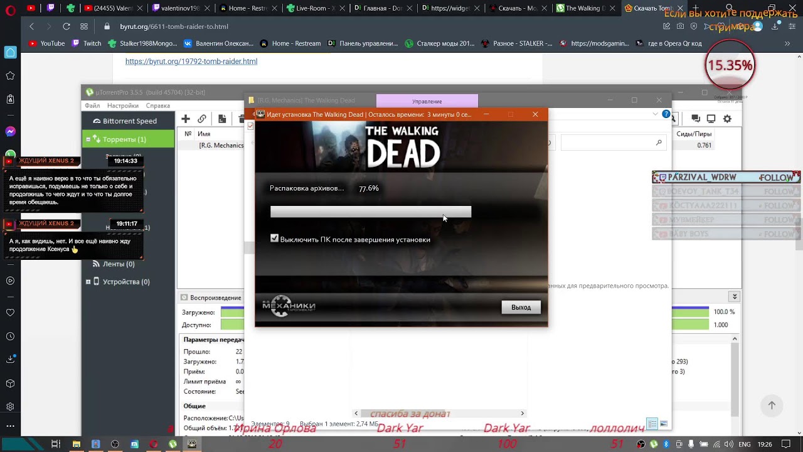This screenshot has width=803, height=452.
Task: Open the 'Сталкер моды 201...' bookmark
Action: [440, 43]
